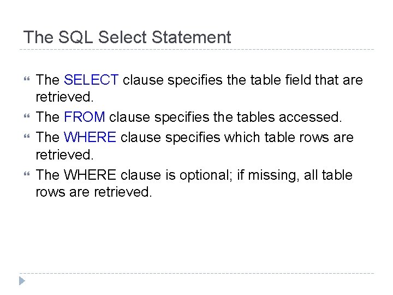
Task: Click the dashed line near slide bottom
Action: point(196,273)
